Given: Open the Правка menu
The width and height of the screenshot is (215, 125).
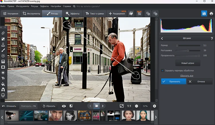Looking at the screenshot, I should click(11, 6).
